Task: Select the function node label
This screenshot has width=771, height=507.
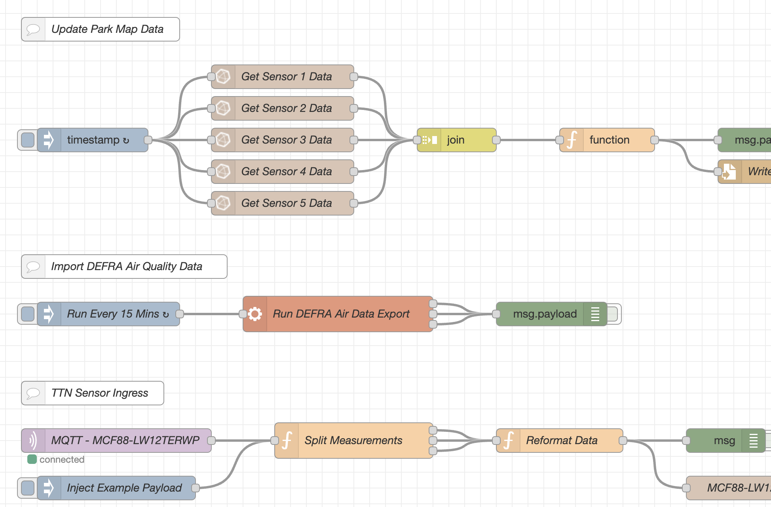Action: coord(610,140)
